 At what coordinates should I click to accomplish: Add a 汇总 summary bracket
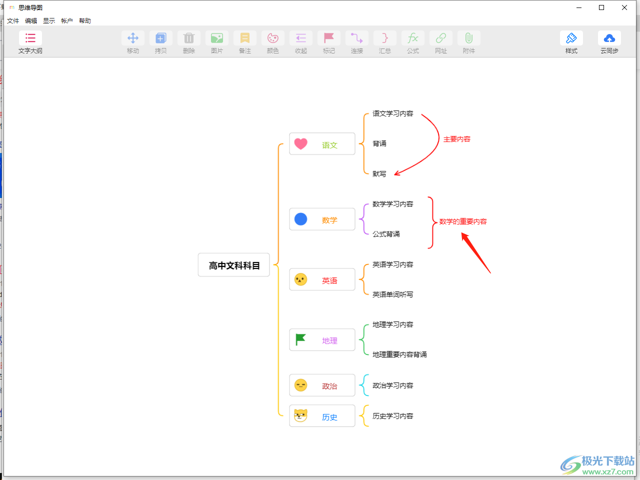pos(385,42)
